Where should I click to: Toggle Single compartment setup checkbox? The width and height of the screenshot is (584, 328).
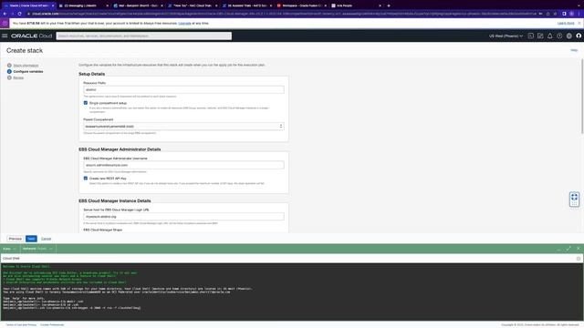pyautogui.click(x=86, y=103)
